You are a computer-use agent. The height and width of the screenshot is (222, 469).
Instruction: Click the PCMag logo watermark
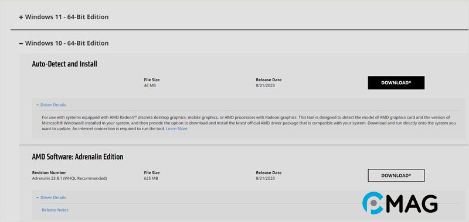pos(400,203)
